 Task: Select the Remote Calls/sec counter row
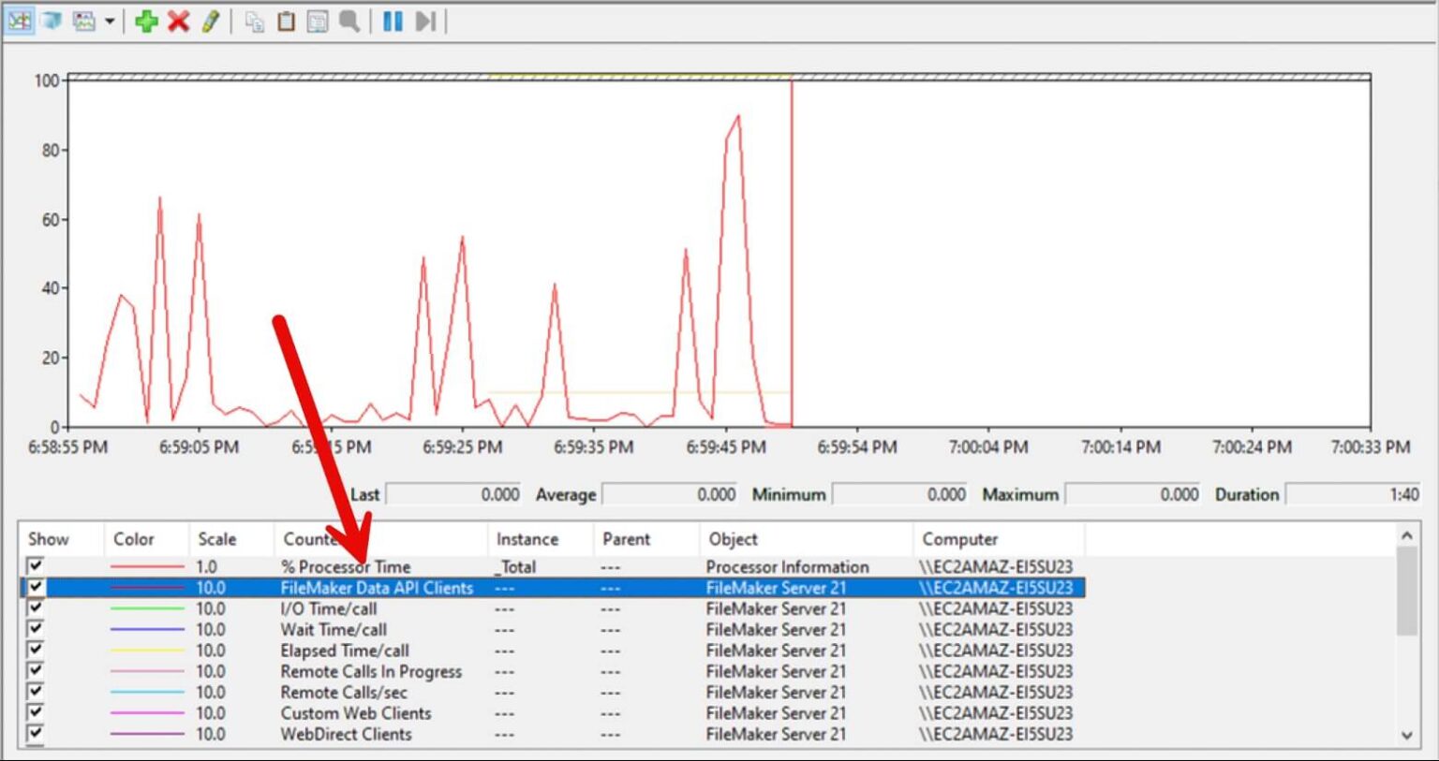[344, 693]
